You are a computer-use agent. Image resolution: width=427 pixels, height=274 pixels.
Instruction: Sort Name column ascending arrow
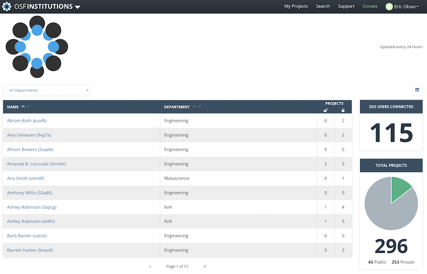click(23, 106)
